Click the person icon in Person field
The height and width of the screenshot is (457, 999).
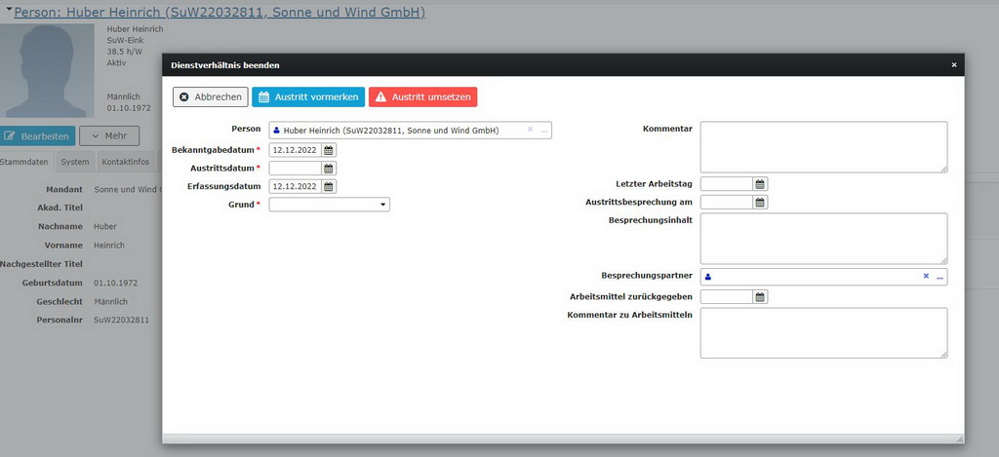click(276, 130)
